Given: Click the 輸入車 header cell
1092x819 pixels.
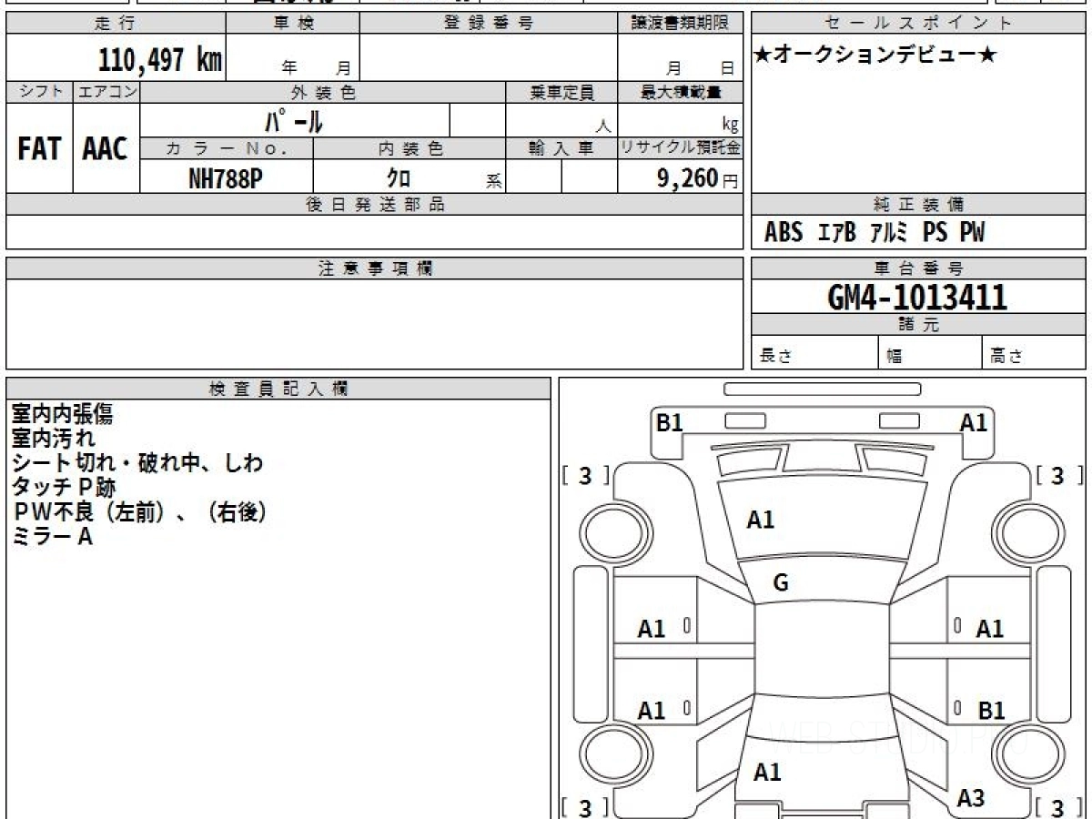Looking at the screenshot, I should [561, 148].
